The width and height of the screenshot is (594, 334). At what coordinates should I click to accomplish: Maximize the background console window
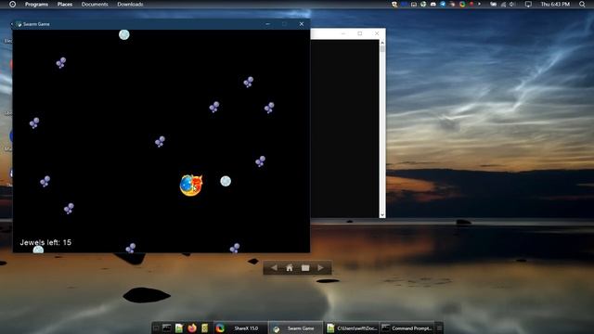(x=360, y=33)
